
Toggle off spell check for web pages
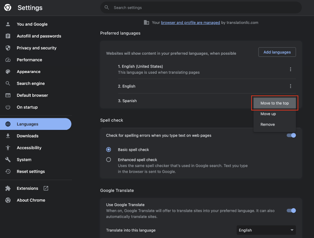pyautogui.click(x=291, y=135)
